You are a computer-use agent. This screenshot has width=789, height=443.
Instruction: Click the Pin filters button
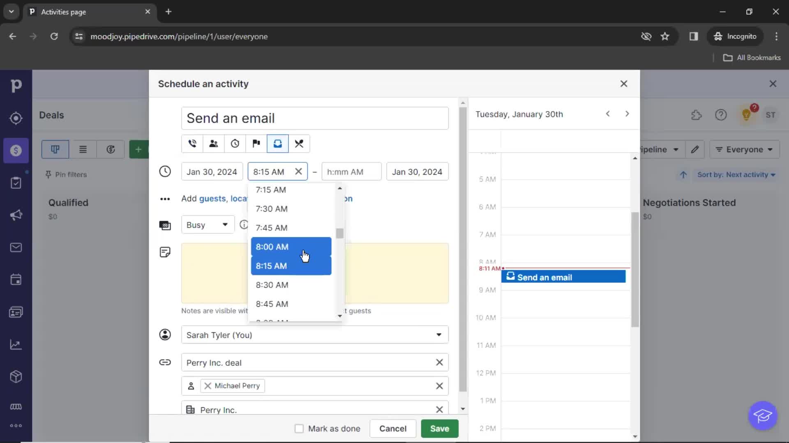[x=66, y=175]
